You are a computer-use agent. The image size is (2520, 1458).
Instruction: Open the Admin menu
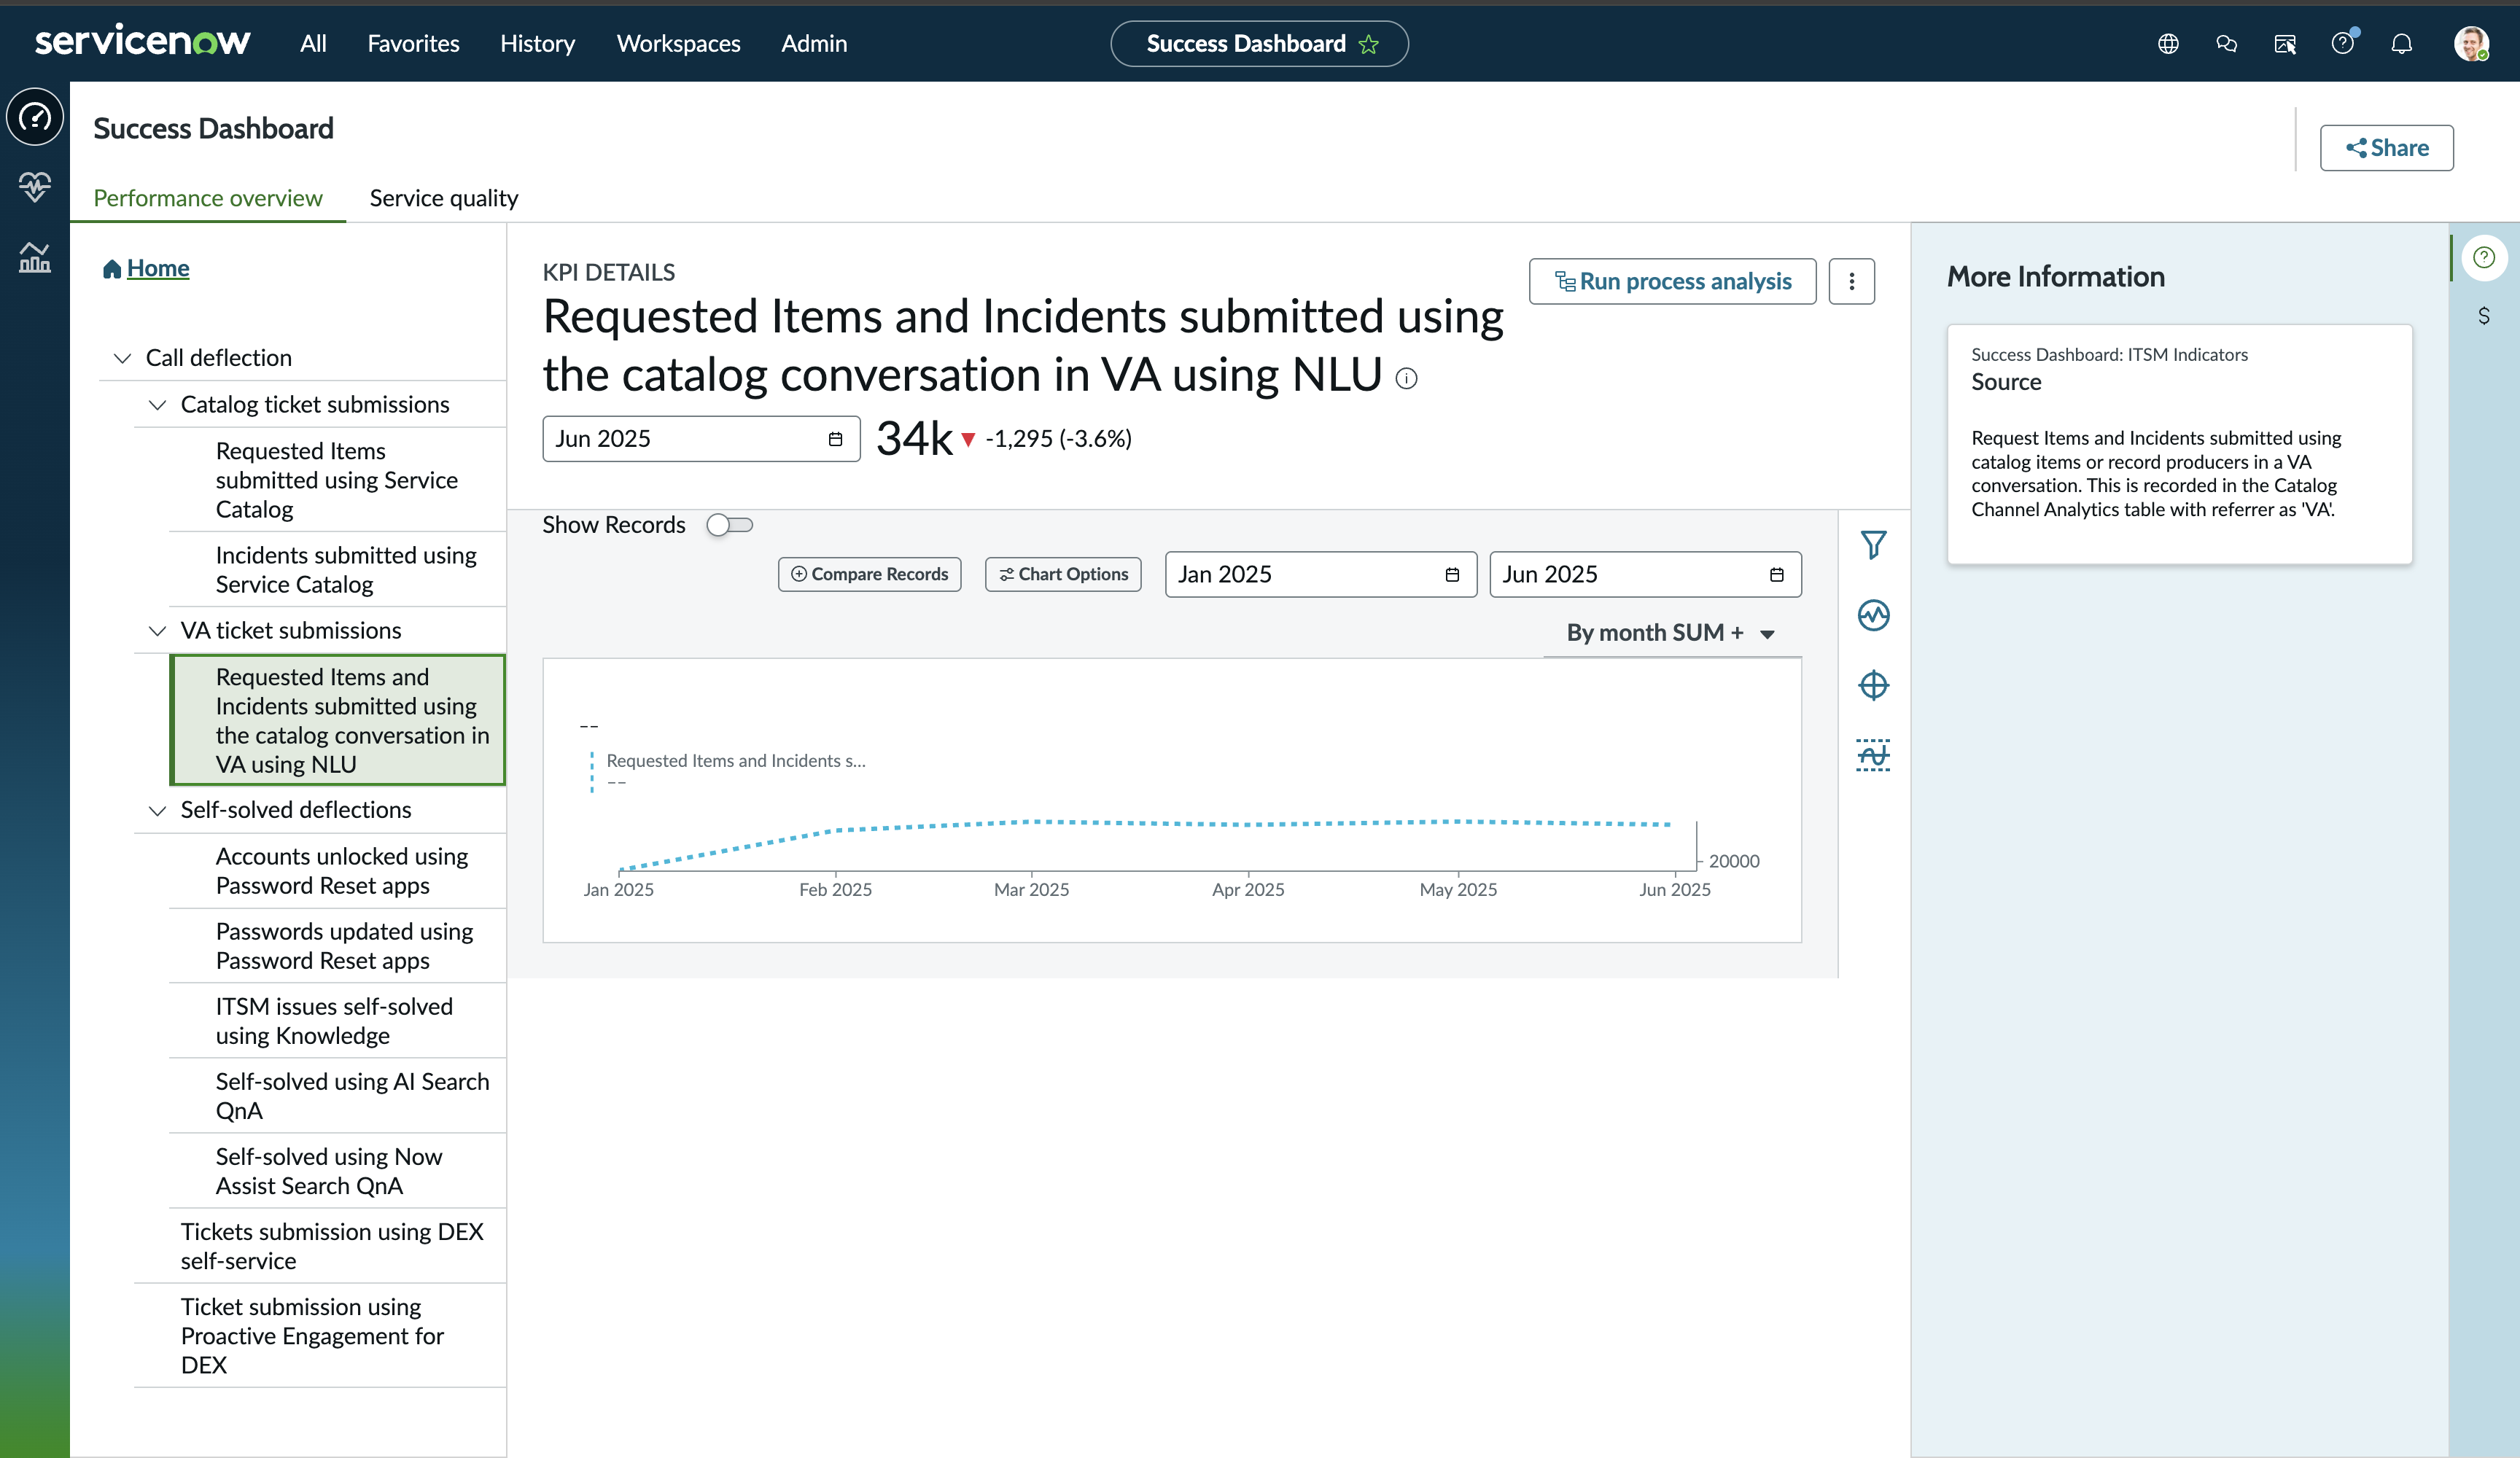pyautogui.click(x=814, y=44)
